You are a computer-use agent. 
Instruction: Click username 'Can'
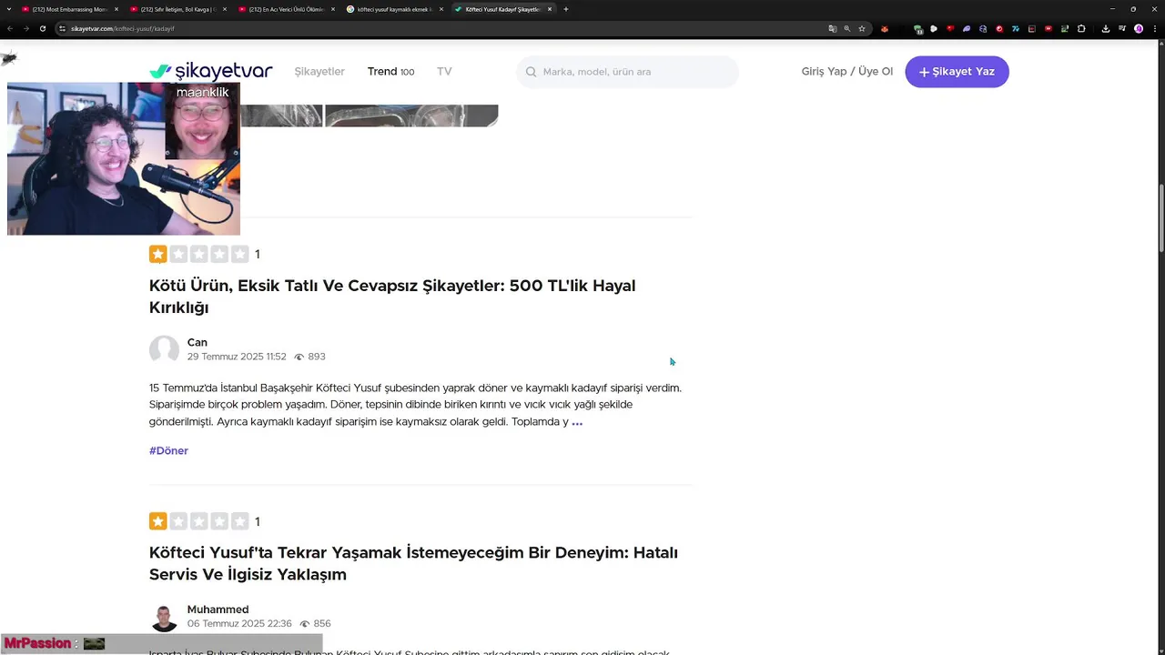coord(197,343)
